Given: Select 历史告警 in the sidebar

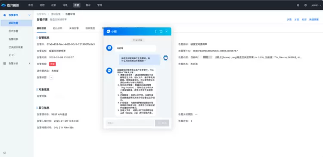Looking at the screenshot, I should (x=13, y=31).
